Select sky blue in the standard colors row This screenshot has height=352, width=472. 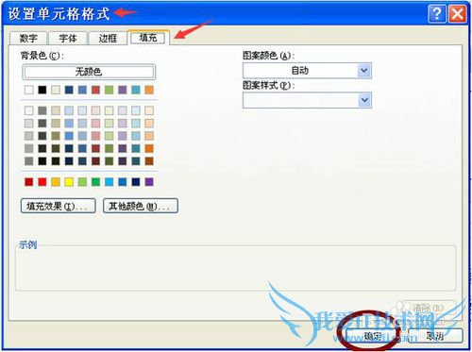point(110,182)
